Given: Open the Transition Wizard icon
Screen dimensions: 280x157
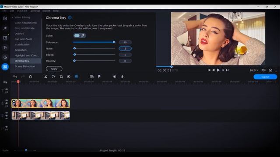Looking at the screenshot, I should (91, 77).
